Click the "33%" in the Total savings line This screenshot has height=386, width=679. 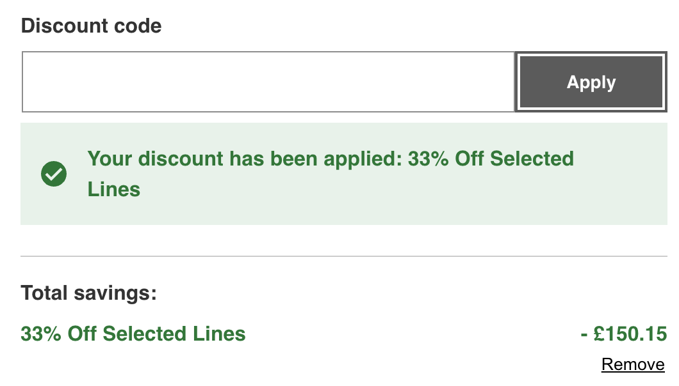(x=41, y=334)
